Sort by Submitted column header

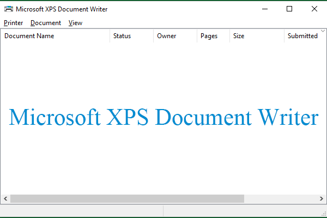pos(305,36)
